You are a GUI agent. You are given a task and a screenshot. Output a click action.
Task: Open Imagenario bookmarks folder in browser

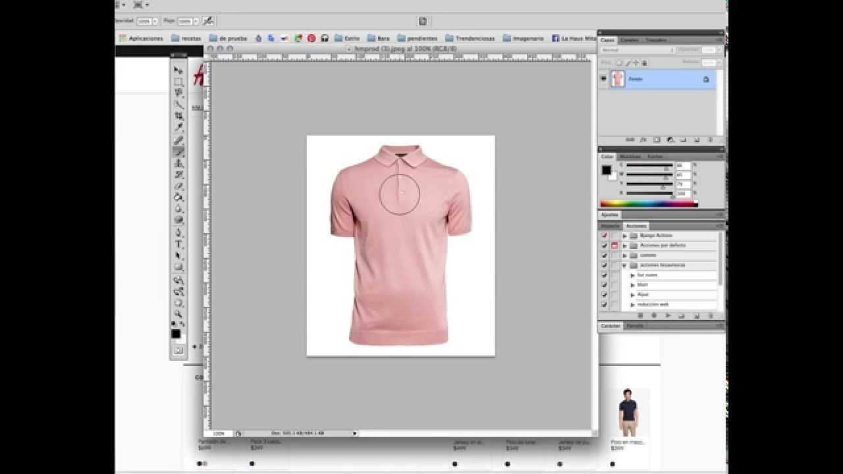click(x=524, y=38)
